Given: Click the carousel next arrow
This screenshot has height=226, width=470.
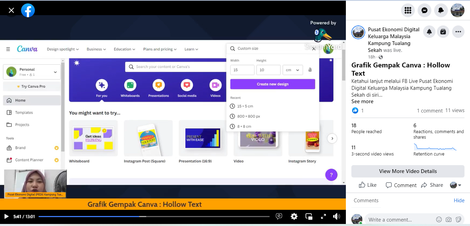Looking at the screenshot, I should tap(332, 139).
